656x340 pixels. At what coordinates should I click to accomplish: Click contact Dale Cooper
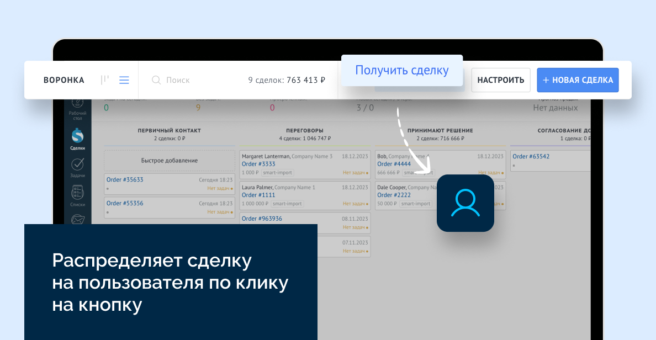(392, 187)
